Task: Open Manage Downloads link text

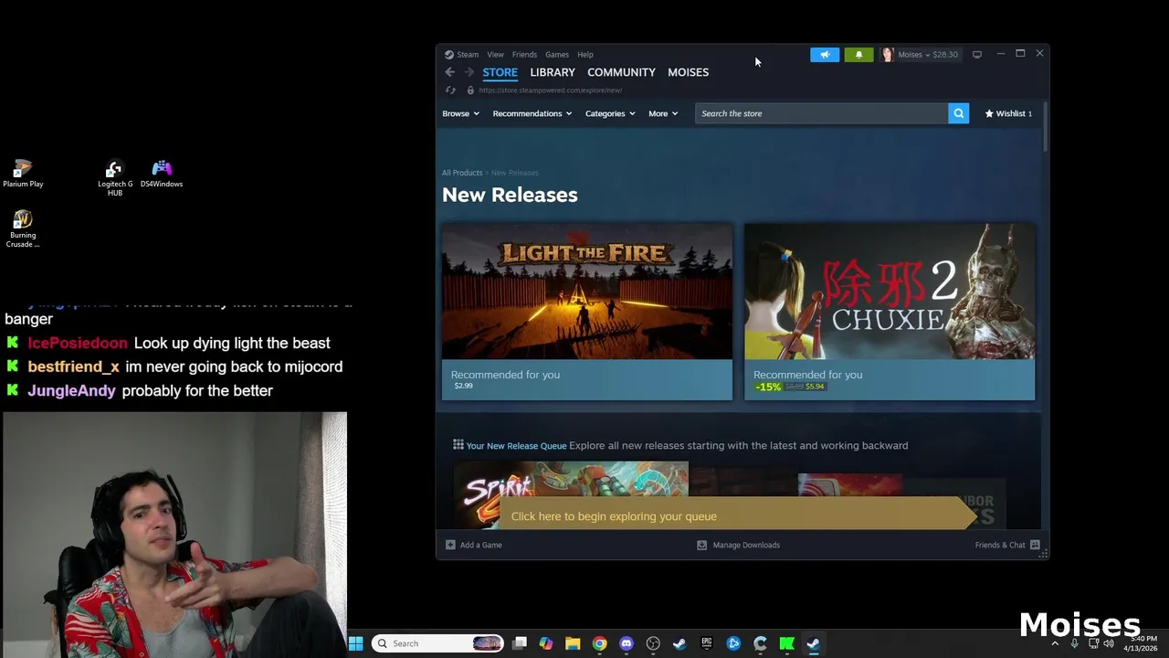Action: point(746,545)
